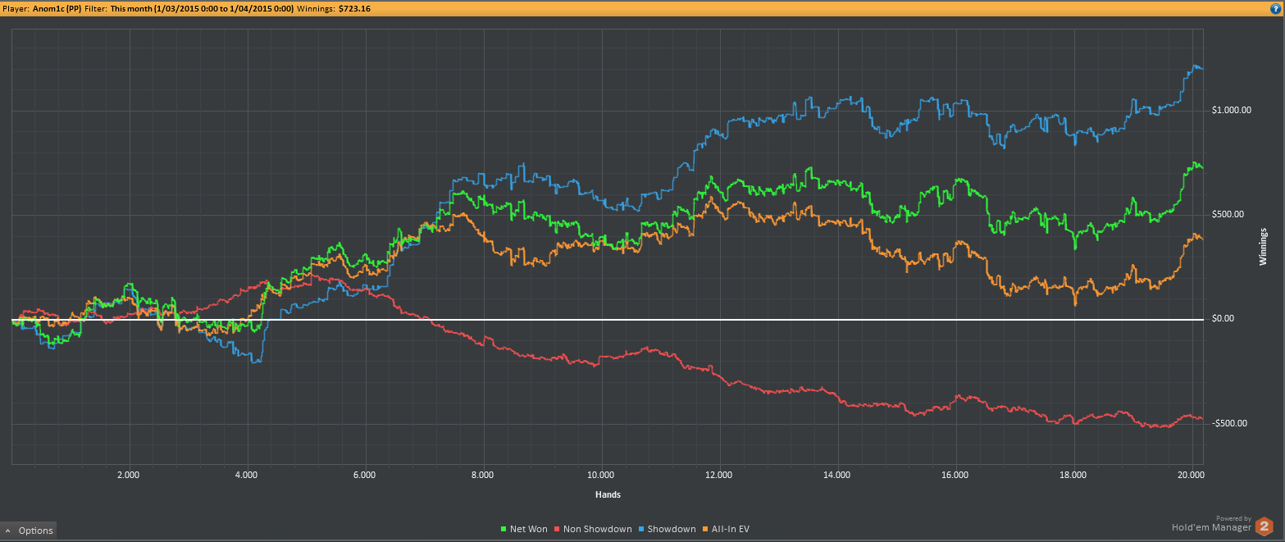Open the blue help question mark icon
Viewport: 1285px width, 542px height.
tap(1278, 7)
